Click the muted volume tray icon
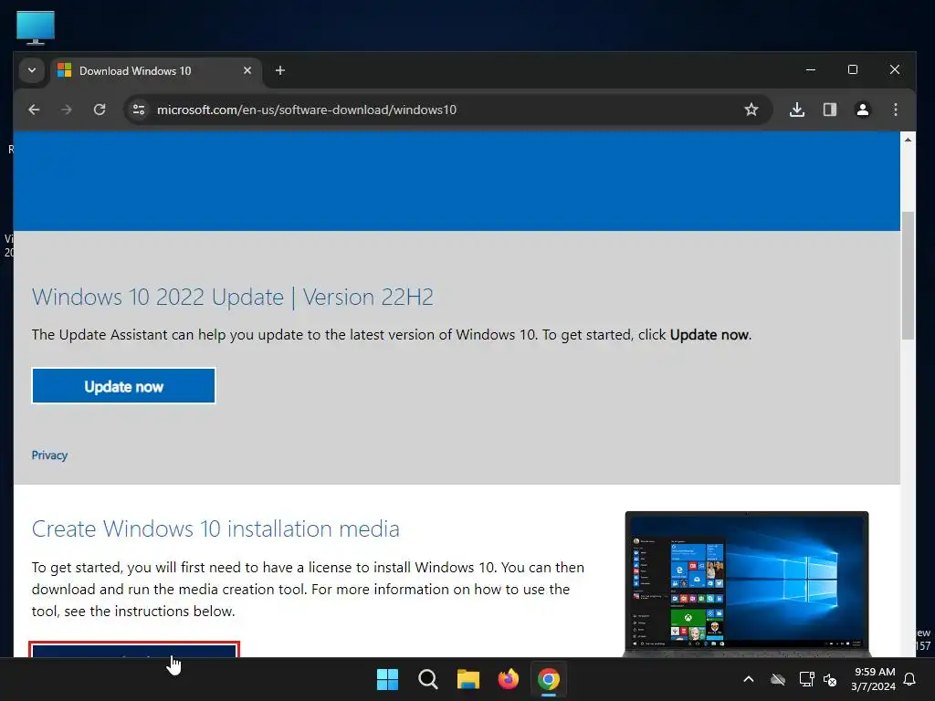Screen dimensions: 935x701 point(830,679)
